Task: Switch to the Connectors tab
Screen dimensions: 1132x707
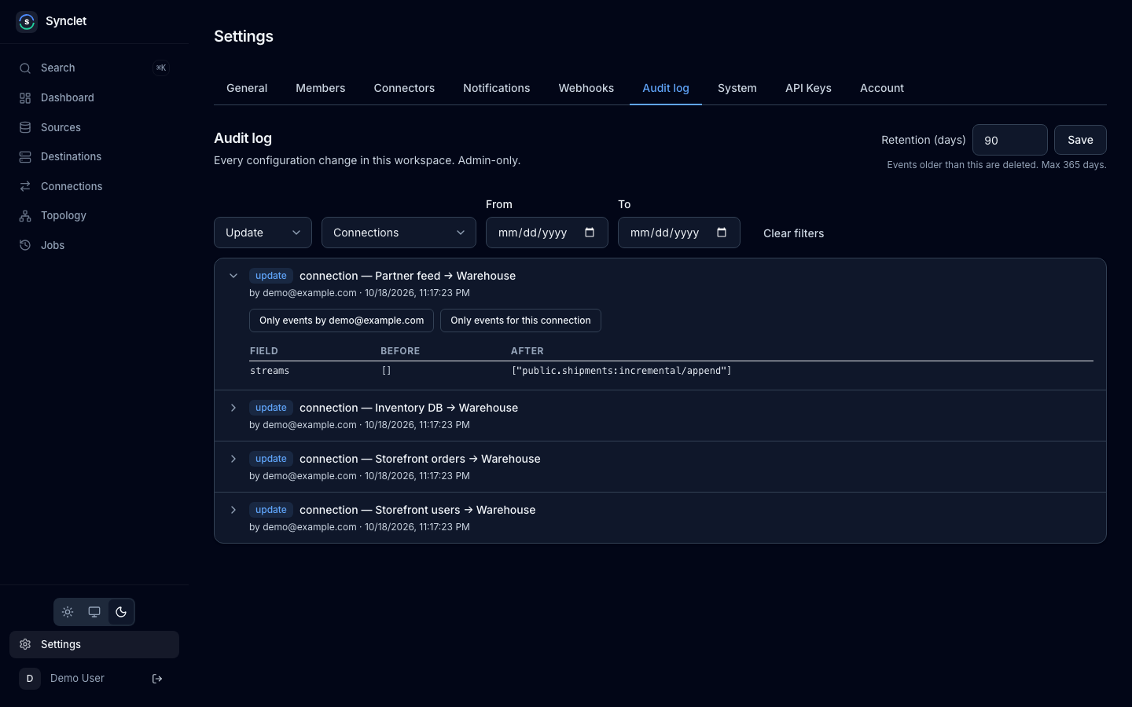Action: pos(404,88)
